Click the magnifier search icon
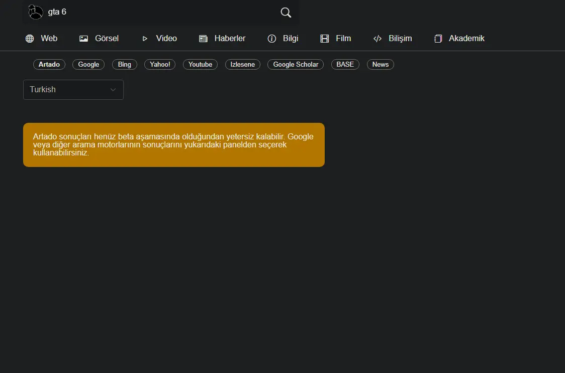This screenshot has height=373, width=565. tap(286, 13)
